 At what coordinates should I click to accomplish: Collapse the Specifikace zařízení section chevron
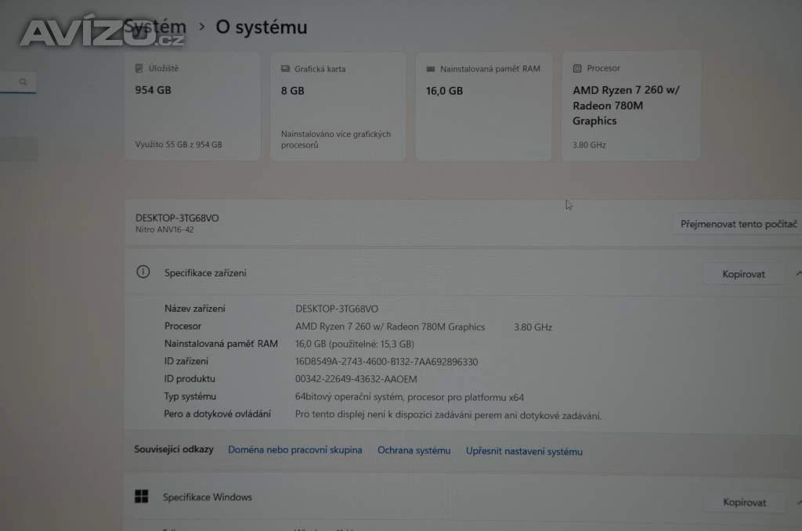(x=797, y=273)
